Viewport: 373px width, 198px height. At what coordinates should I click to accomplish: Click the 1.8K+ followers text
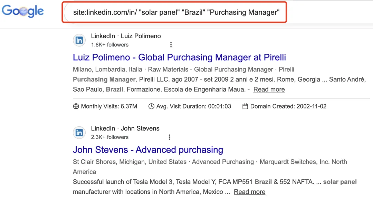pyautogui.click(x=109, y=45)
